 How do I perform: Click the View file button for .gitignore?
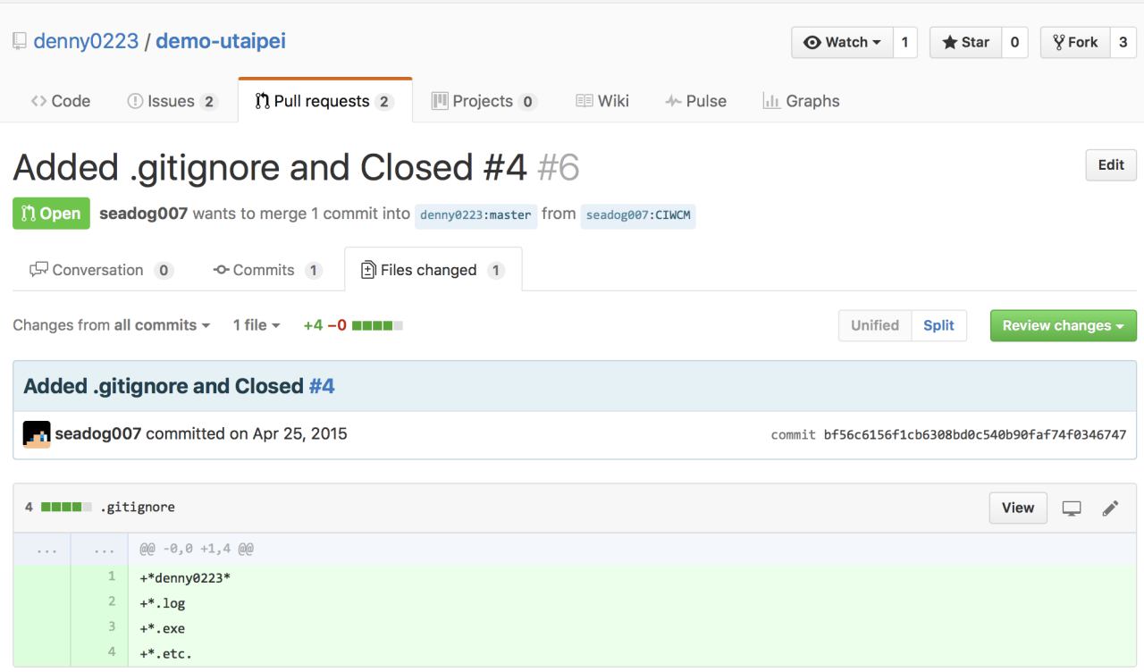click(1018, 508)
